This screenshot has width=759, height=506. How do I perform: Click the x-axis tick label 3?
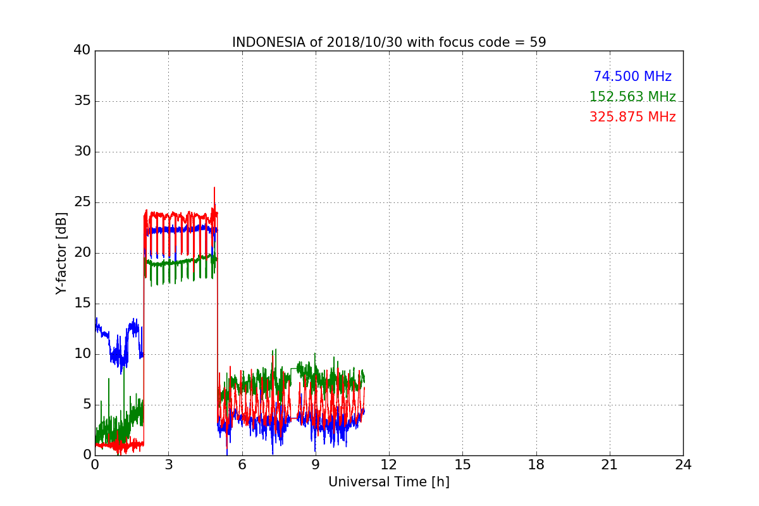pos(168,465)
